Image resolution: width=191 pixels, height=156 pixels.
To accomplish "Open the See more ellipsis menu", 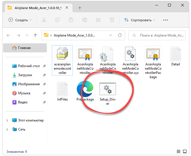I will click(x=165, y=20).
